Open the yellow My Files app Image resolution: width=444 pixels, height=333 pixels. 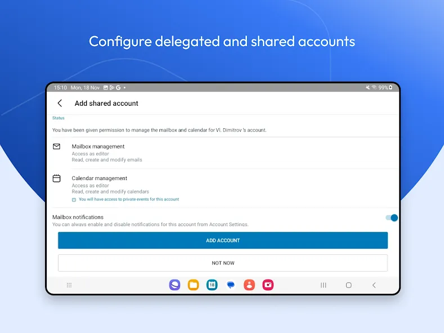pyautogui.click(x=194, y=285)
